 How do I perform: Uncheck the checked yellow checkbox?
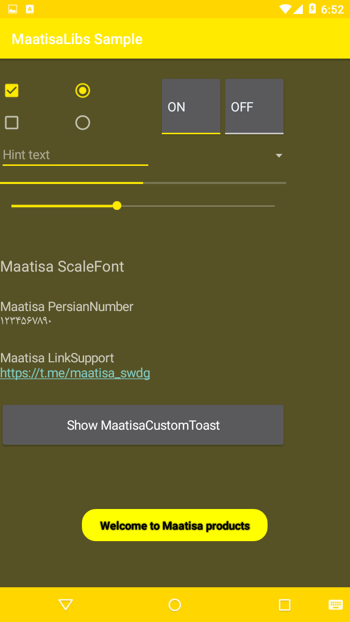coord(11,90)
